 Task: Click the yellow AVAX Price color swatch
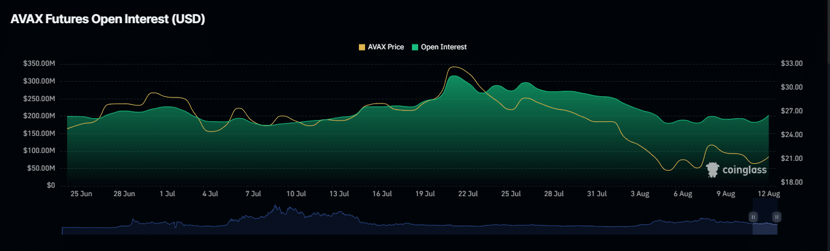pyautogui.click(x=362, y=47)
